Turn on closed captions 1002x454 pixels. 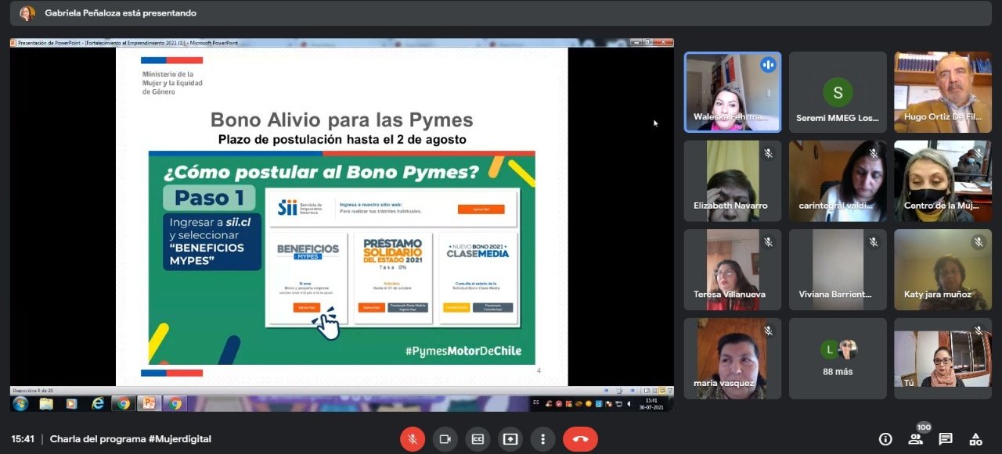(478, 439)
